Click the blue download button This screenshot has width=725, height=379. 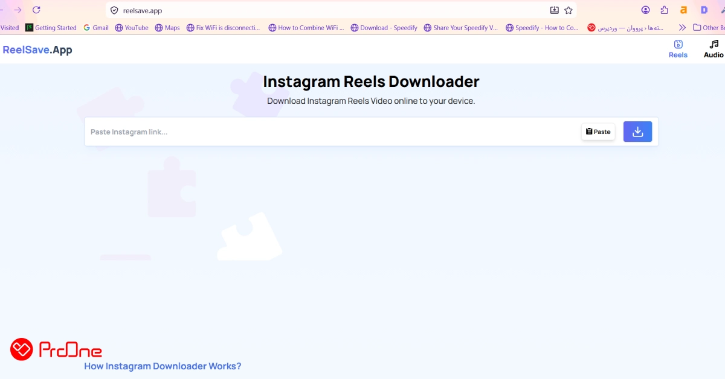637,132
